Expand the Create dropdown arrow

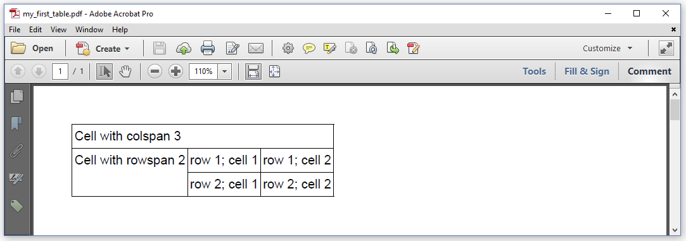pos(127,49)
